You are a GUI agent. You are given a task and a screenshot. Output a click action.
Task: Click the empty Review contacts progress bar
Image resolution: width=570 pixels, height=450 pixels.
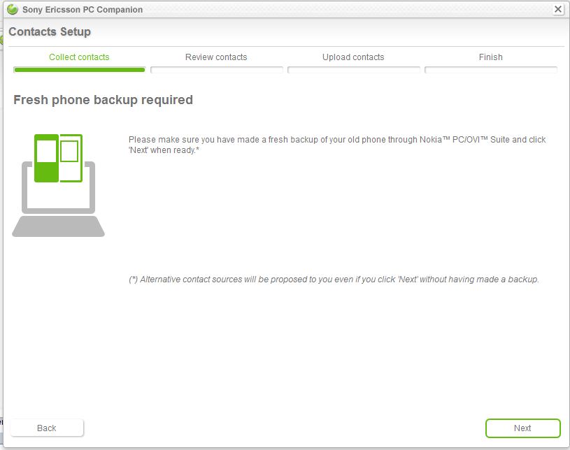tap(217, 70)
